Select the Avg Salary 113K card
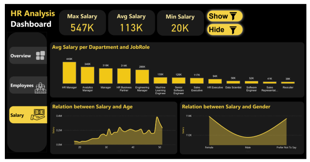The height and width of the screenshot is (162, 310). (131, 23)
